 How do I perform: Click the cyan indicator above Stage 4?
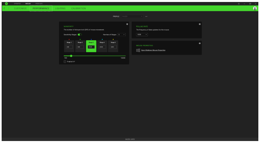pyautogui.click(x=102, y=40)
